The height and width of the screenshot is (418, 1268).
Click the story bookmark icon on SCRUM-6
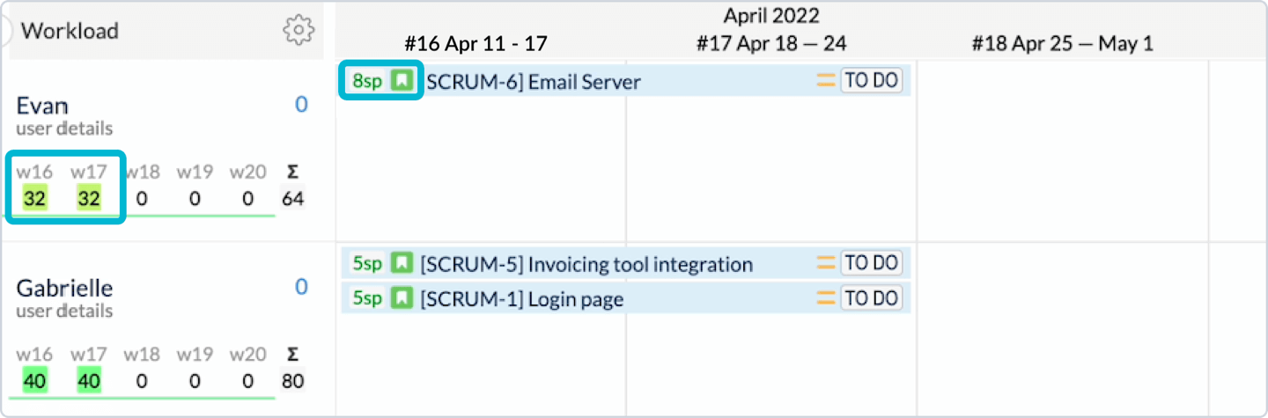[x=402, y=81]
